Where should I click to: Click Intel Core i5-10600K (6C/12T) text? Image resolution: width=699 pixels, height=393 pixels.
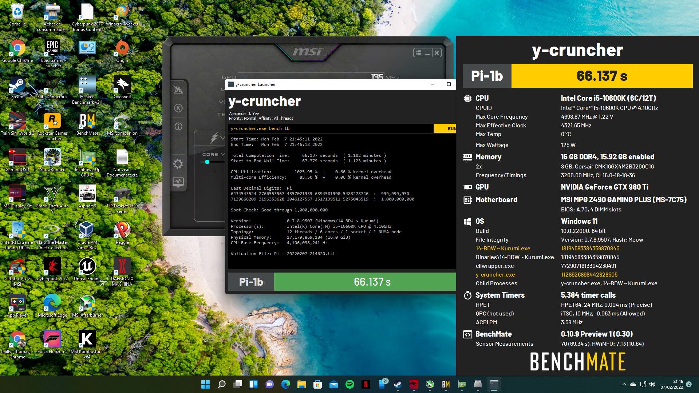(x=608, y=98)
